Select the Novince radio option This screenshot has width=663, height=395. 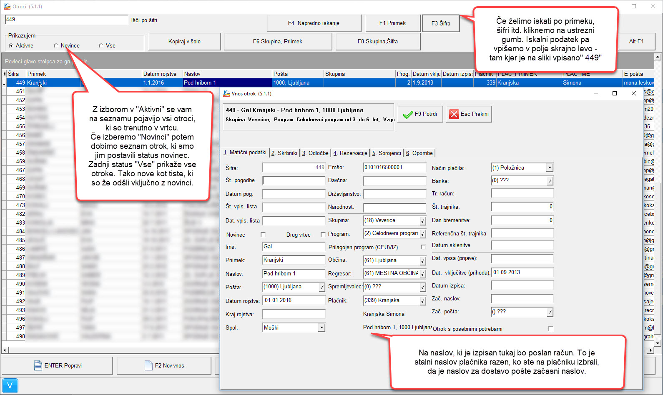coord(56,46)
